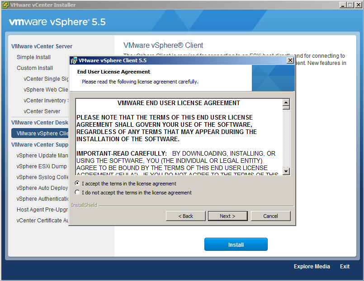Choose vCenter Server under Custom Install
This screenshot has width=364, height=281.
click(42, 111)
